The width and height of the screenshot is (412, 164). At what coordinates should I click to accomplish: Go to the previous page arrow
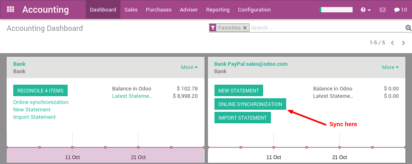click(392, 43)
